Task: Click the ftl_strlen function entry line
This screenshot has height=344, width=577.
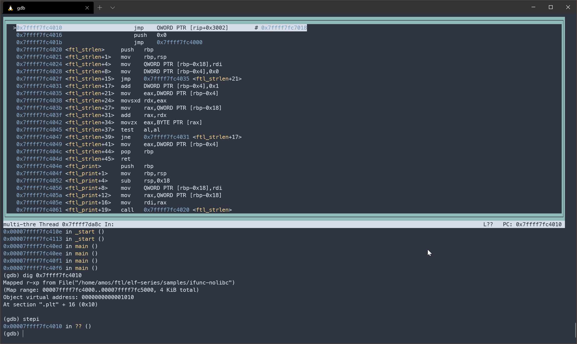Action: (85, 50)
